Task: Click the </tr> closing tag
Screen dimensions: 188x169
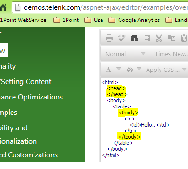Action: point(130,131)
